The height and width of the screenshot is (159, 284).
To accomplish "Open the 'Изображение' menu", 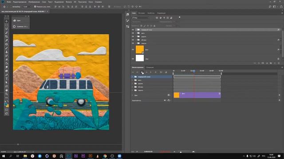I will point(34,2).
